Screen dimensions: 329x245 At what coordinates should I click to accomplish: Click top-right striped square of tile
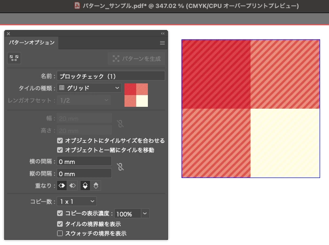[285, 74]
